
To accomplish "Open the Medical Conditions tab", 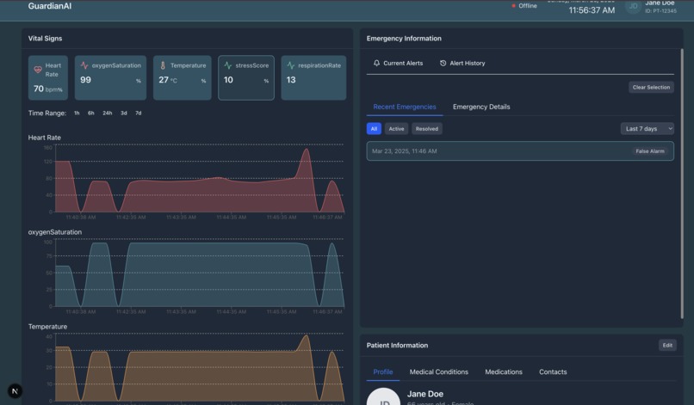I will tap(438, 371).
